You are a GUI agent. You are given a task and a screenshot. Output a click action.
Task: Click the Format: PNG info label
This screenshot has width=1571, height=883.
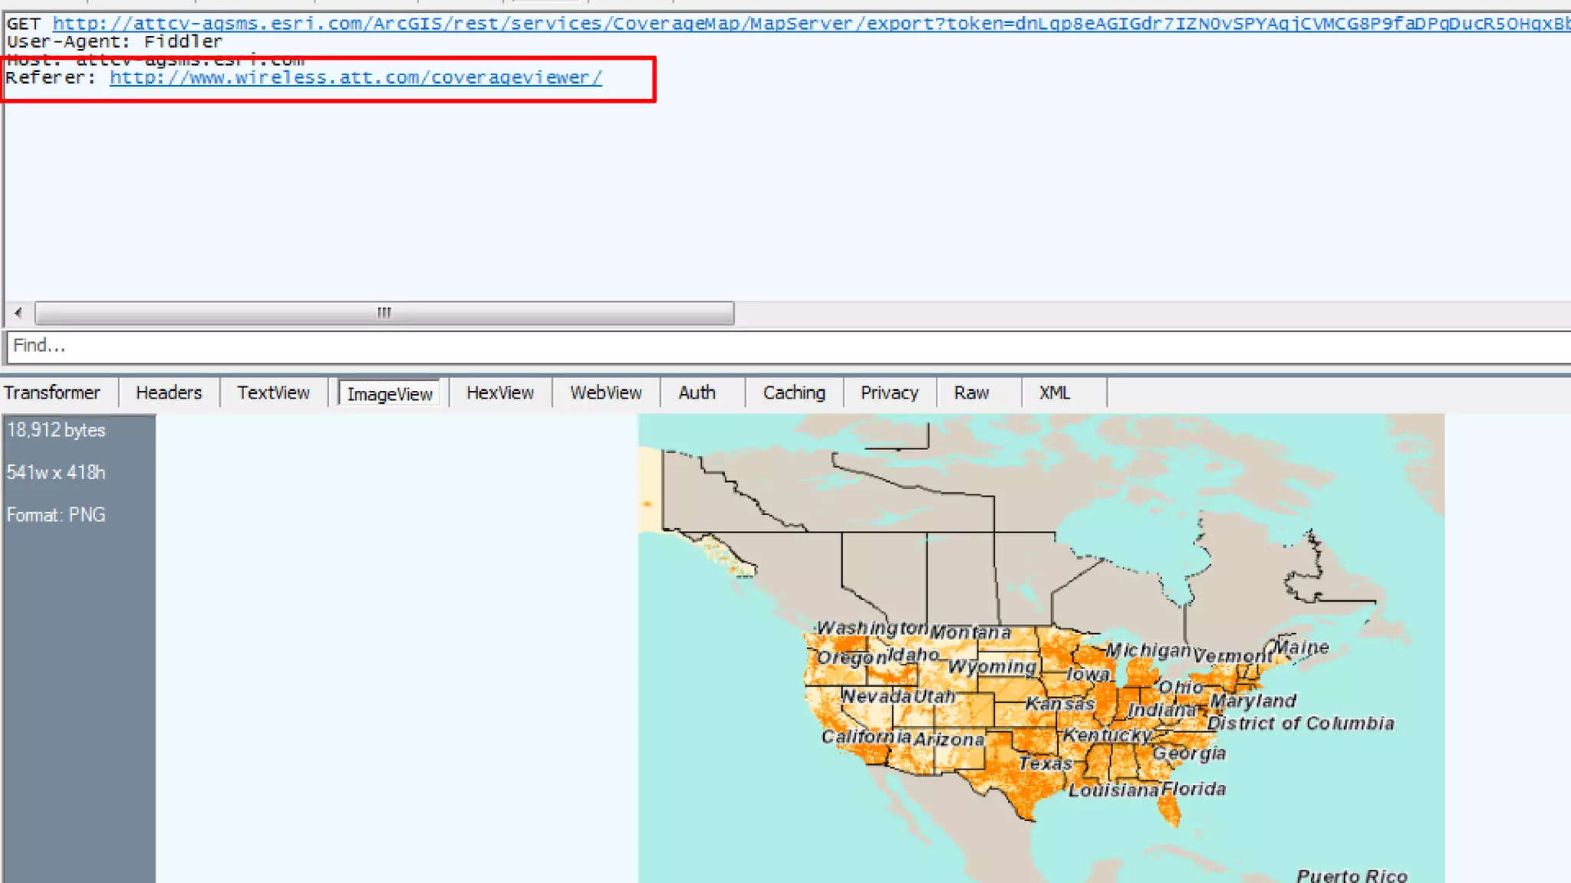tap(56, 515)
